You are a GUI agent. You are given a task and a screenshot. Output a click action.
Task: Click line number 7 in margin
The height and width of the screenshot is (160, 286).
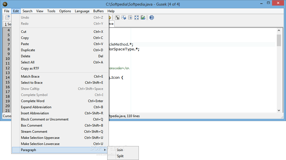(x=9, y=45)
